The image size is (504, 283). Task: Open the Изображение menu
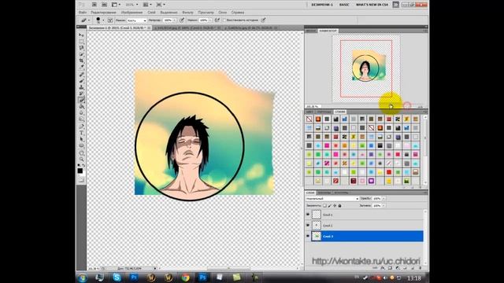(132, 13)
